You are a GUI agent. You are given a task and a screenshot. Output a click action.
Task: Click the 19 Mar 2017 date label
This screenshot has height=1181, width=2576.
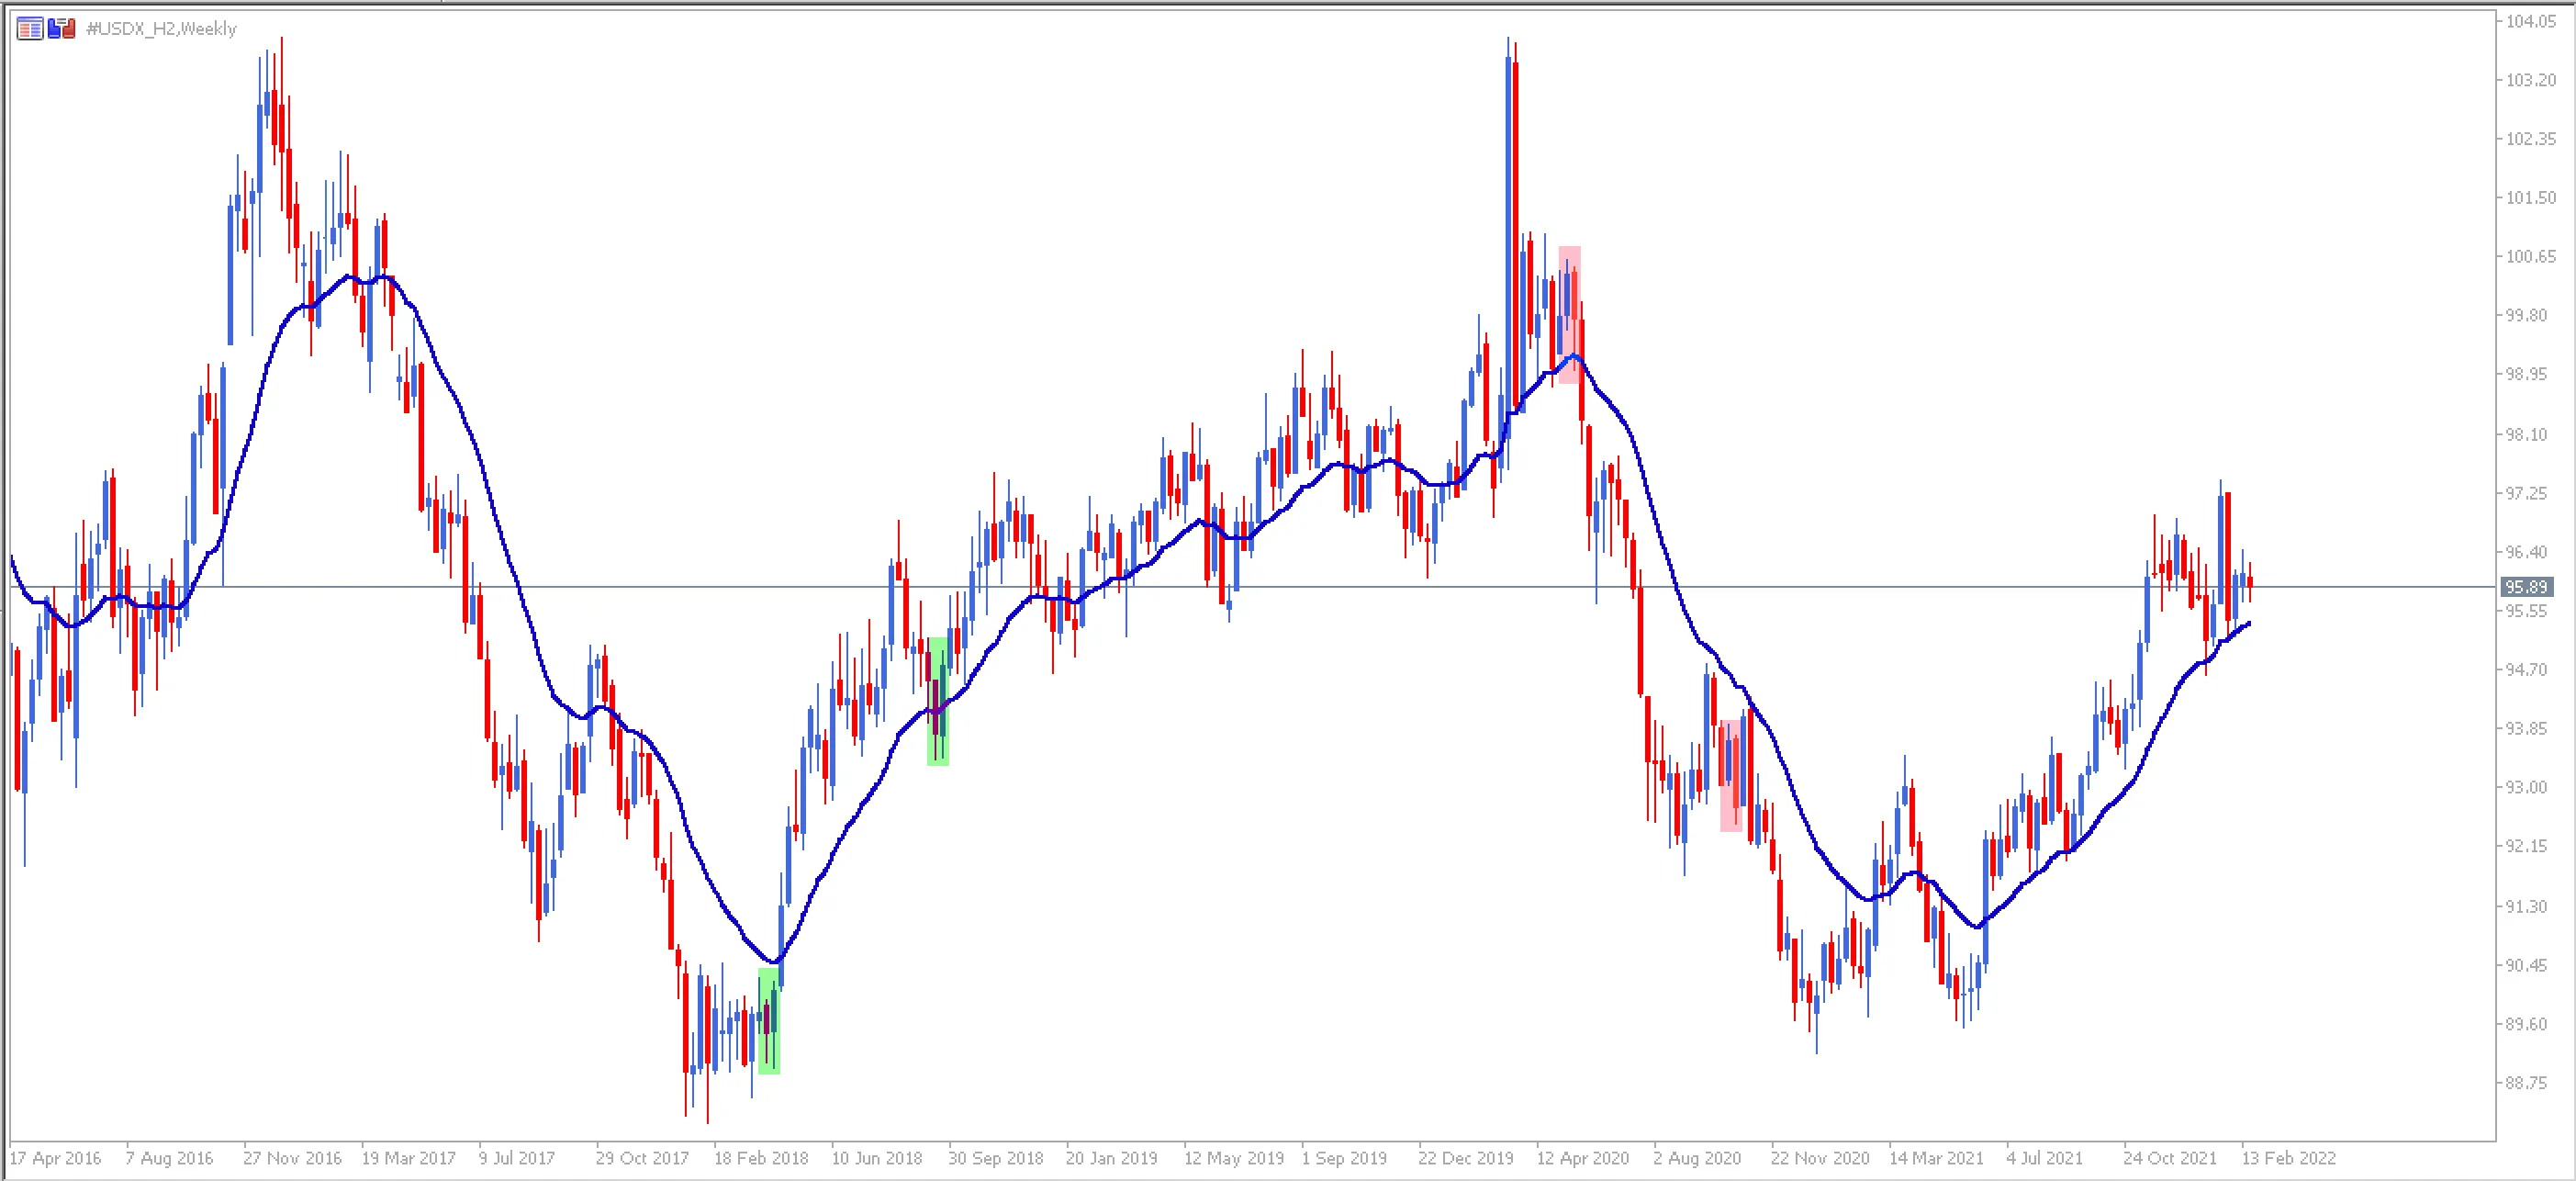pos(409,1158)
